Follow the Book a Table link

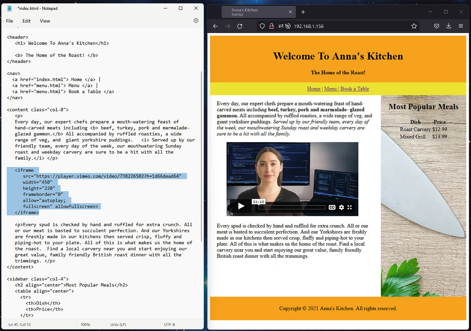coord(354,89)
